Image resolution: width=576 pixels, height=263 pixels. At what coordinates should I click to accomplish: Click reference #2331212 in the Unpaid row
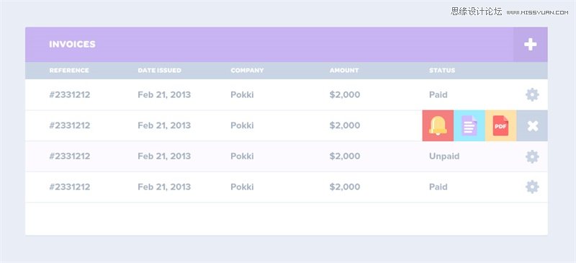(70, 156)
